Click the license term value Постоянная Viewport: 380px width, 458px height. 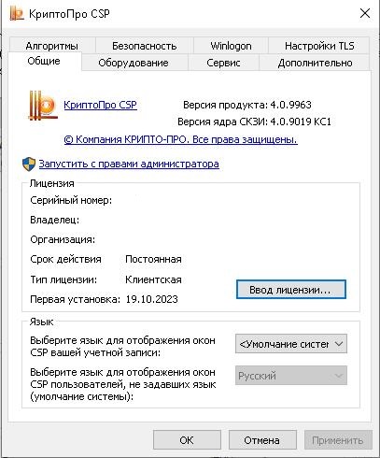pos(153,259)
